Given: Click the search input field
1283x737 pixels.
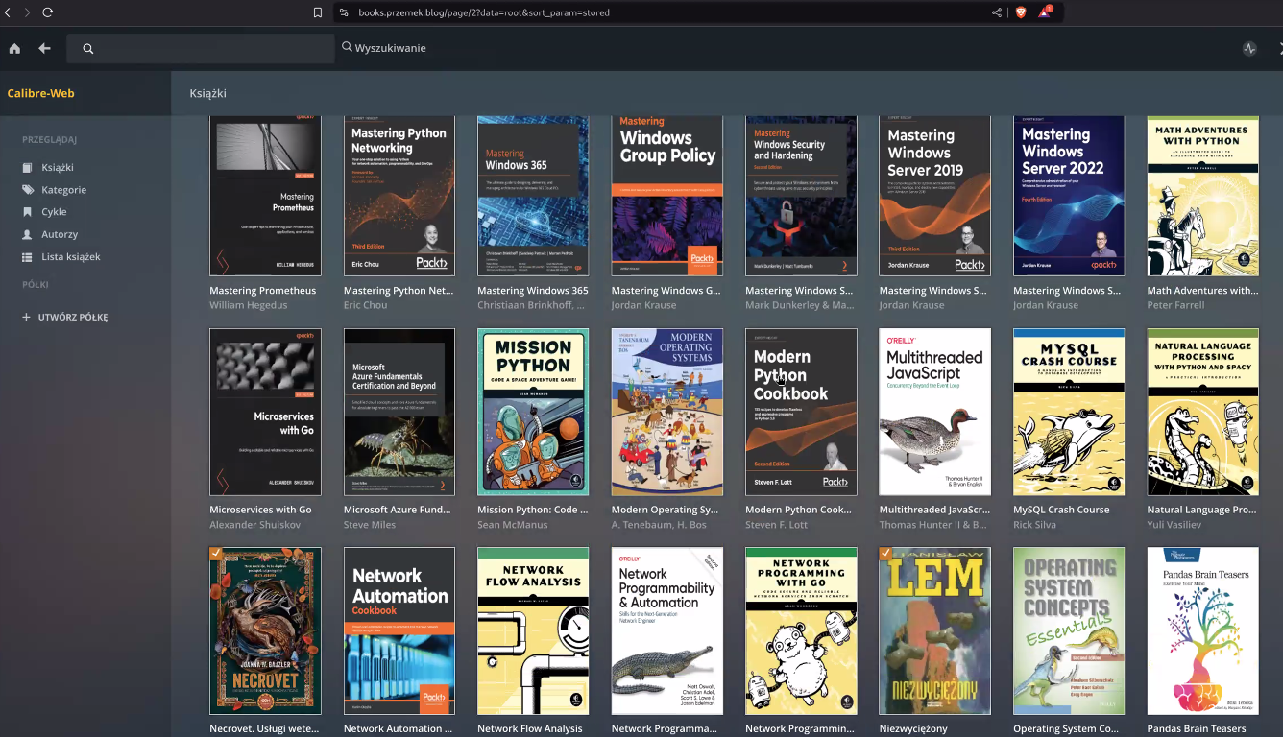Looking at the screenshot, I should point(201,49).
